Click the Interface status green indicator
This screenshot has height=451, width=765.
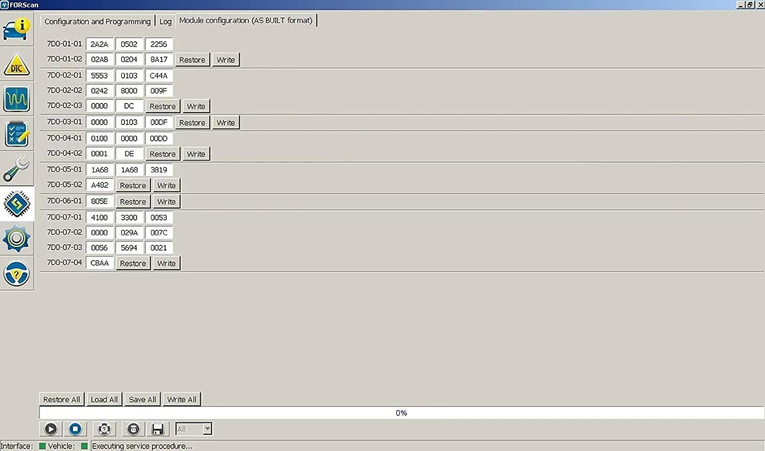pos(43,446)
